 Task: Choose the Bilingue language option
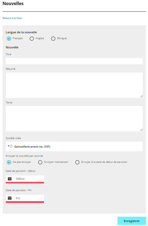pos(53,39)
